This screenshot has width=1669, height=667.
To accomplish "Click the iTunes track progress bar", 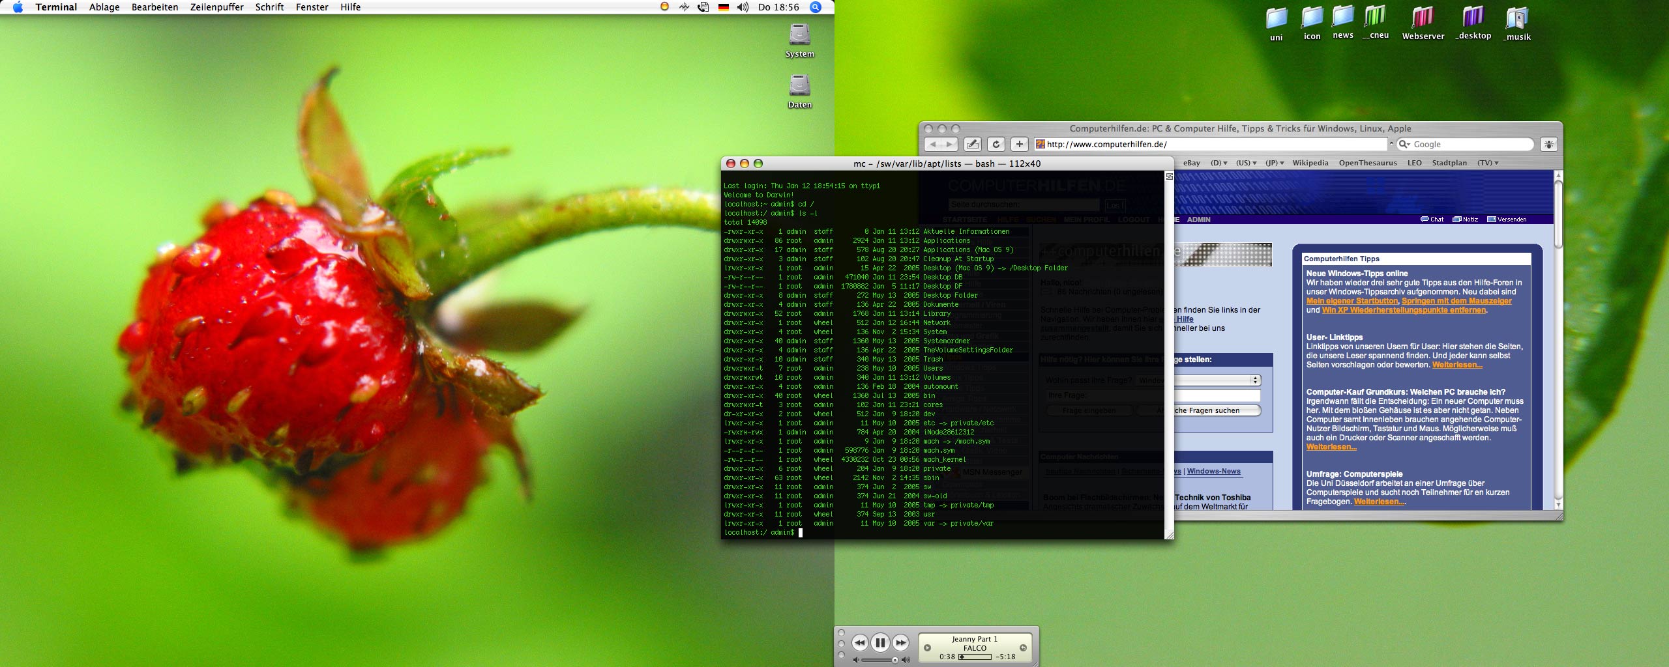I will click(975, 657).
